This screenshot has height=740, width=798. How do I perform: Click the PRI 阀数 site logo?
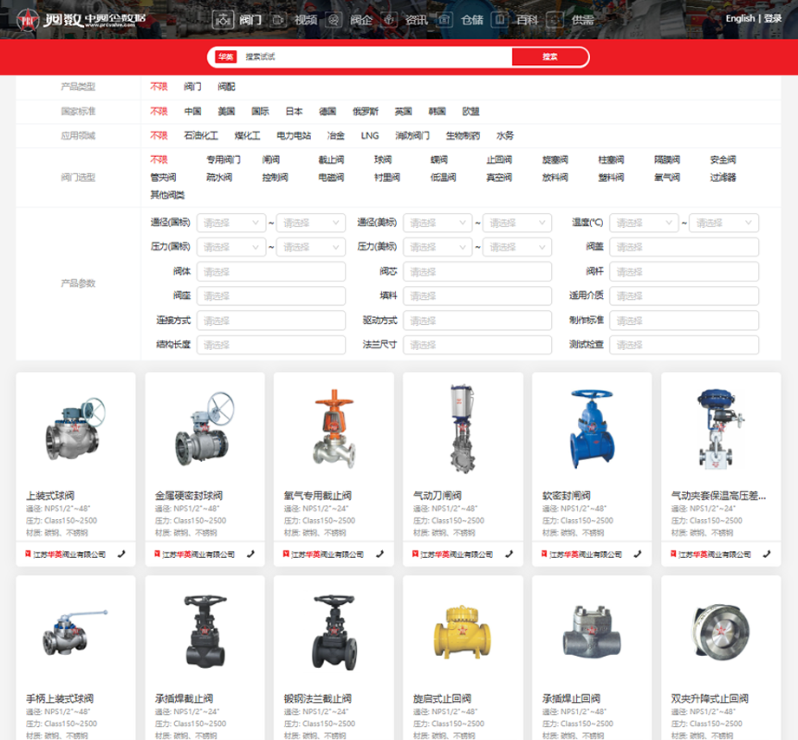click(83, 19)
